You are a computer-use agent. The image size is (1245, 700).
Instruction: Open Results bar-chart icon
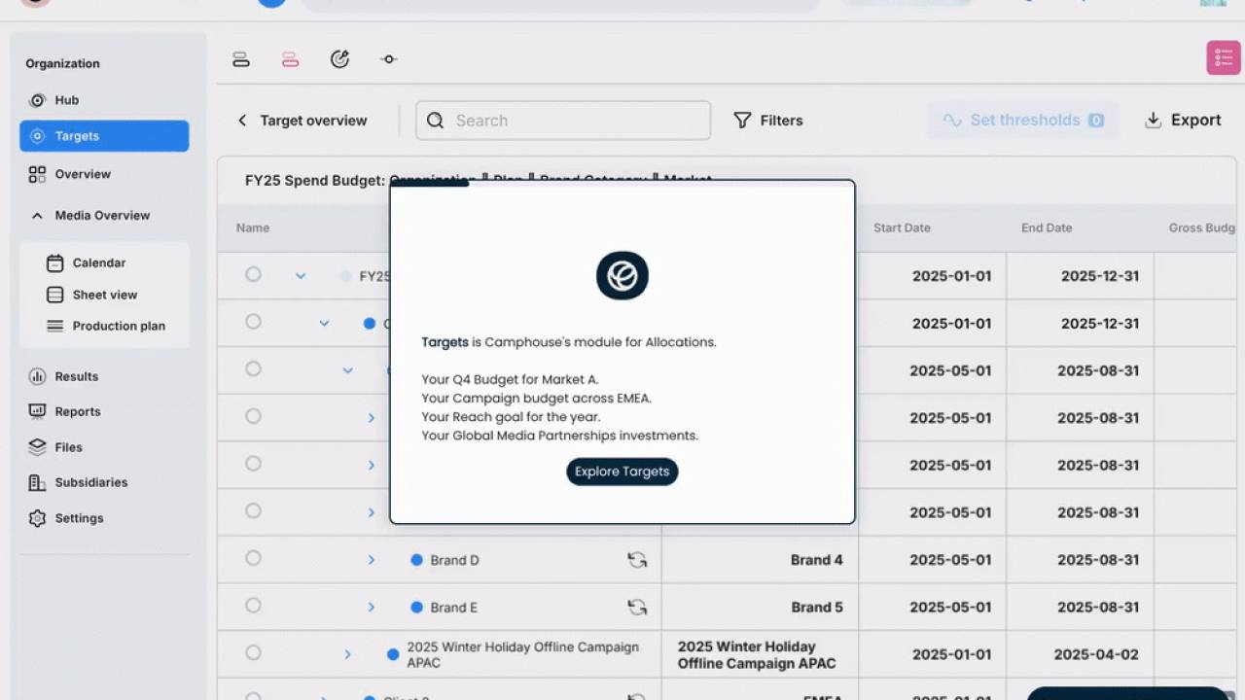(38, 376)
